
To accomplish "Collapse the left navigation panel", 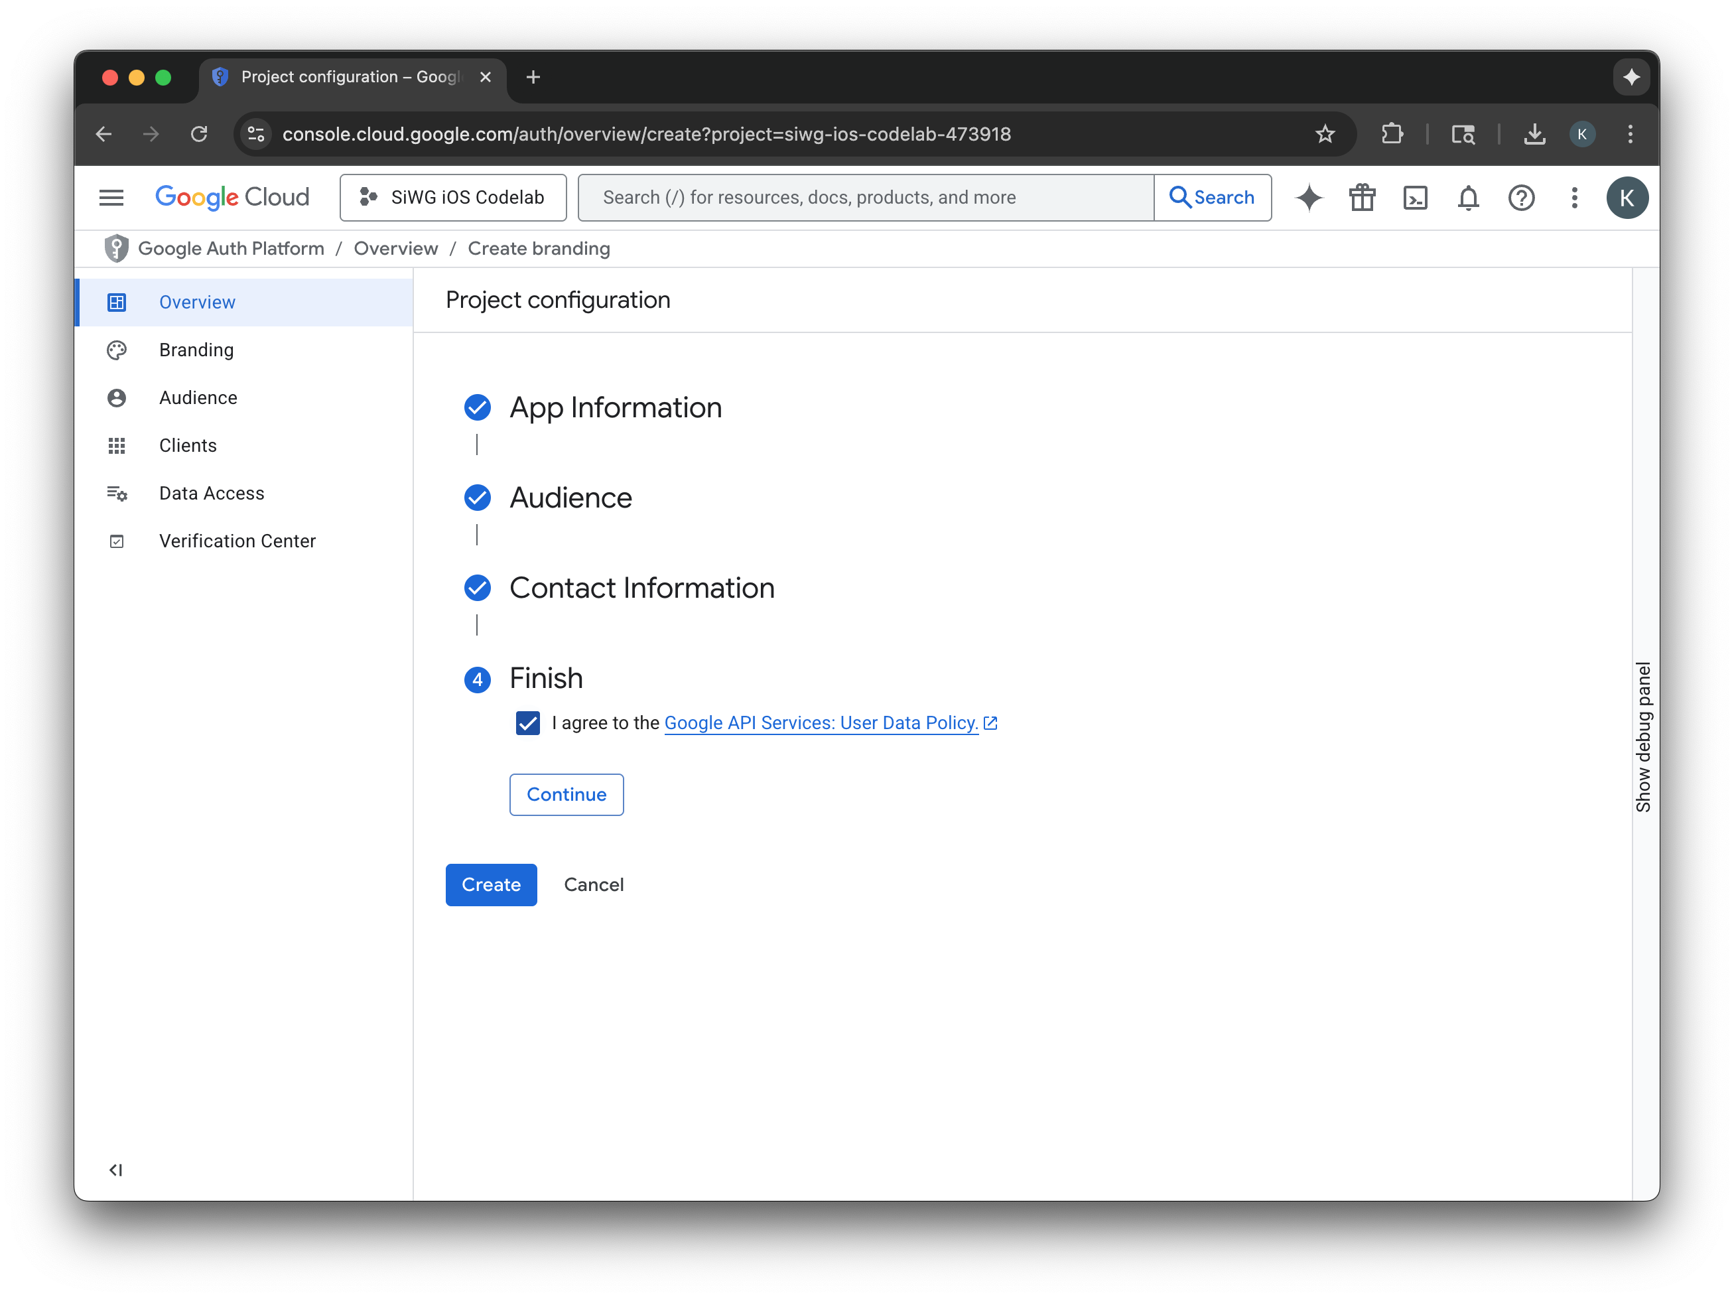I will tap(116, 1170).
